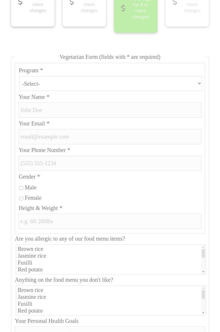This screenshot has width=220, height=332.
Task: Click the dollar icon in the green card
Action: (x=123, y=8)
